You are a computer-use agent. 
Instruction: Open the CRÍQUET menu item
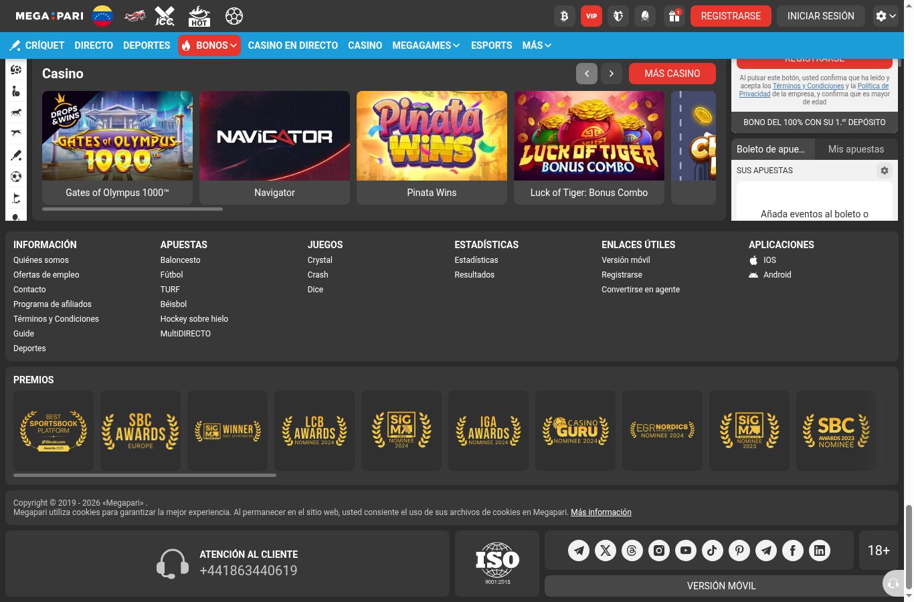pyautogui.click(x=37, y=45)
